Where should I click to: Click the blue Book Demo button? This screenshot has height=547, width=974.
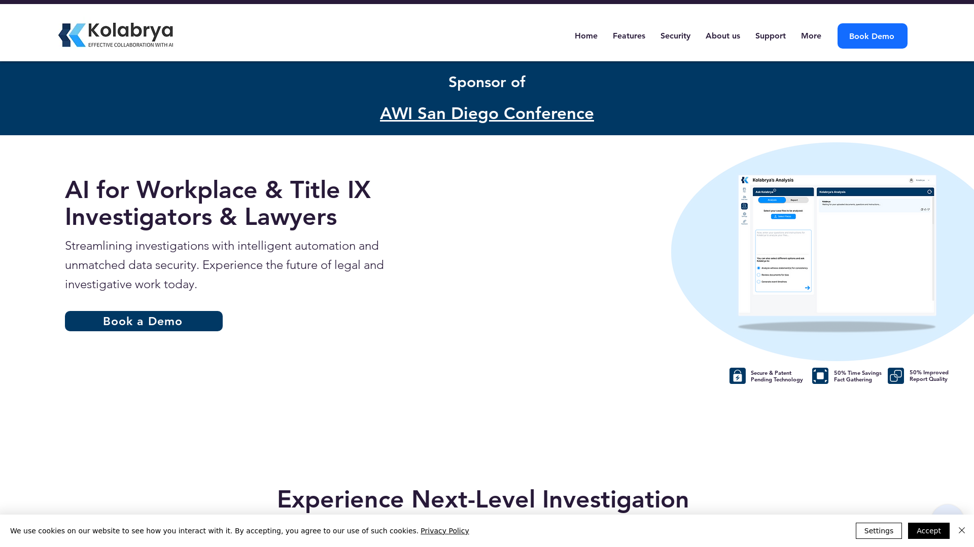click(x=872, y=36)
